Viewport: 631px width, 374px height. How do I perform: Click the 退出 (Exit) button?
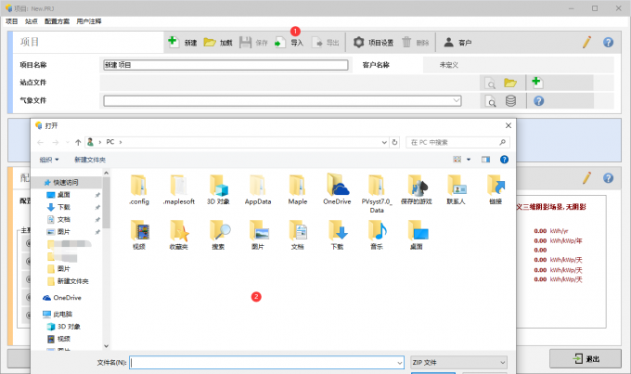point(586,358)
